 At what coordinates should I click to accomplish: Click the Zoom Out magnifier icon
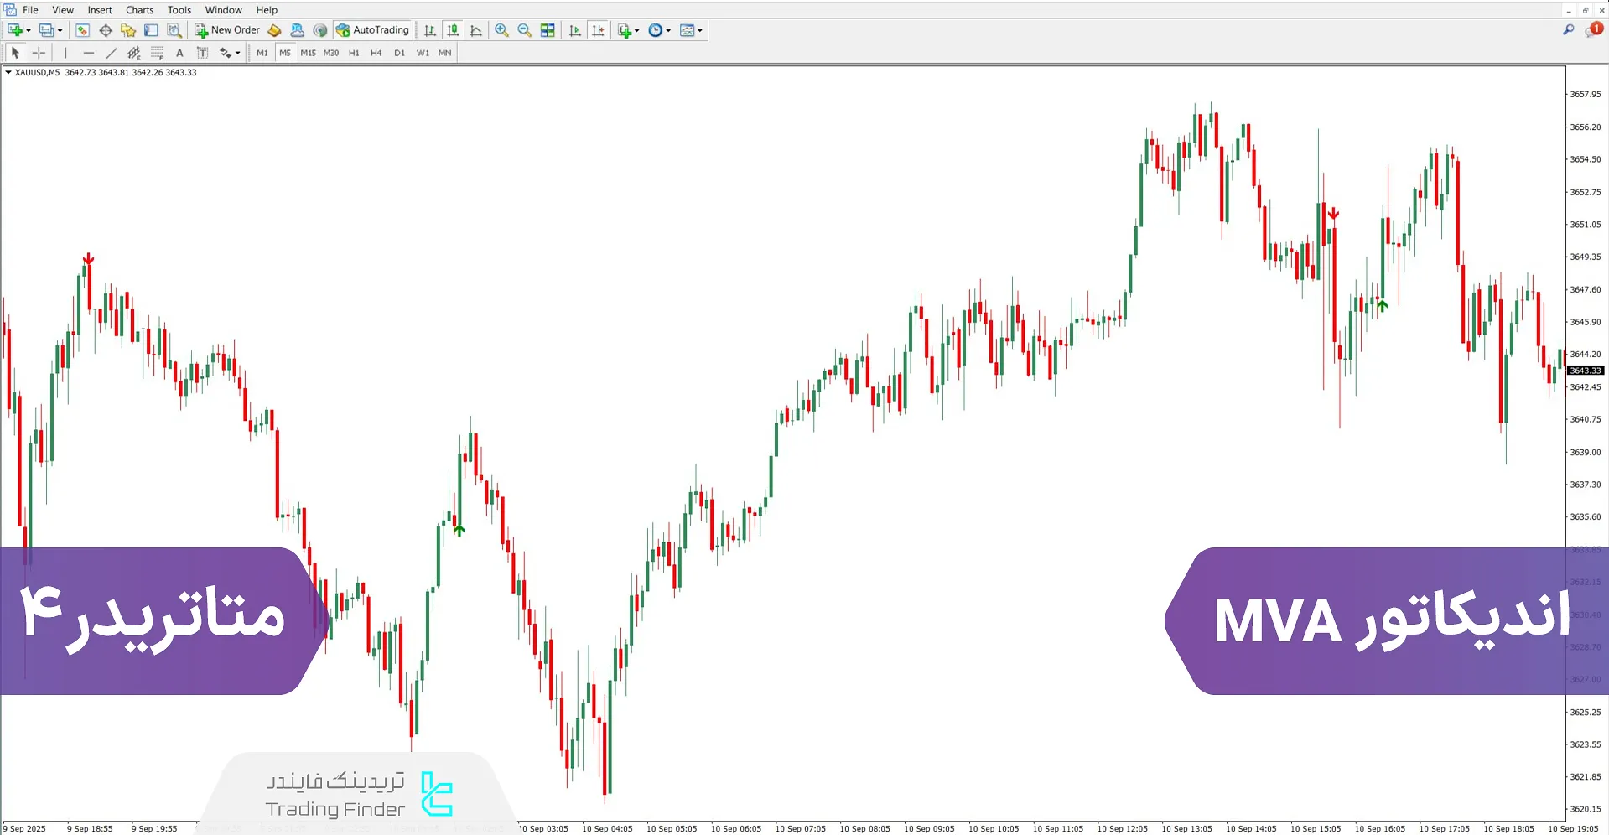click(x=524, y=30)
